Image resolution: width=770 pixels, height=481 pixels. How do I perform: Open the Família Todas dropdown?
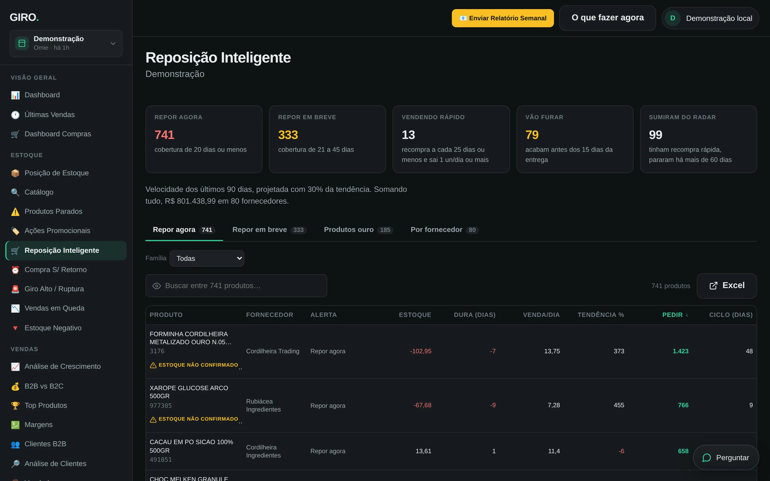[x=207, y=258]
